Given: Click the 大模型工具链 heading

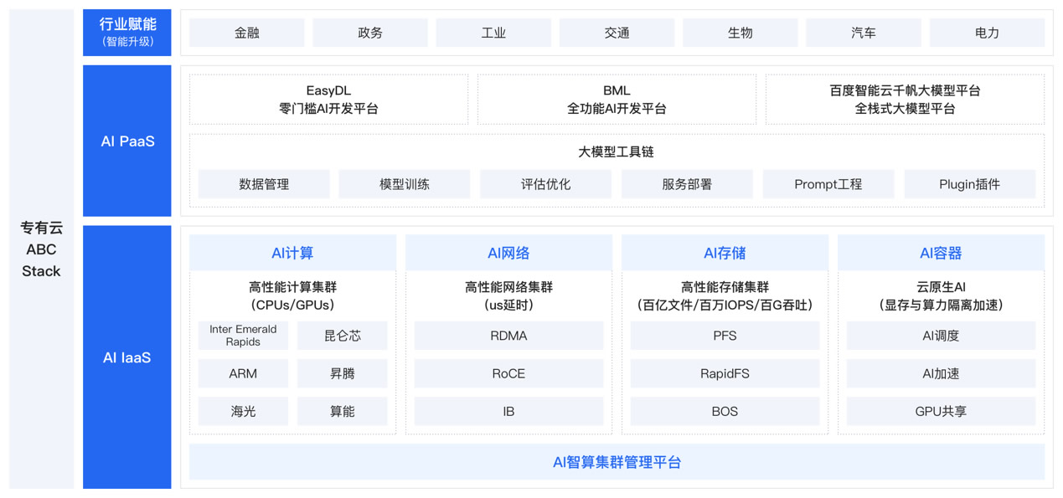Looking at the screenshot, I should click(617, 152).
